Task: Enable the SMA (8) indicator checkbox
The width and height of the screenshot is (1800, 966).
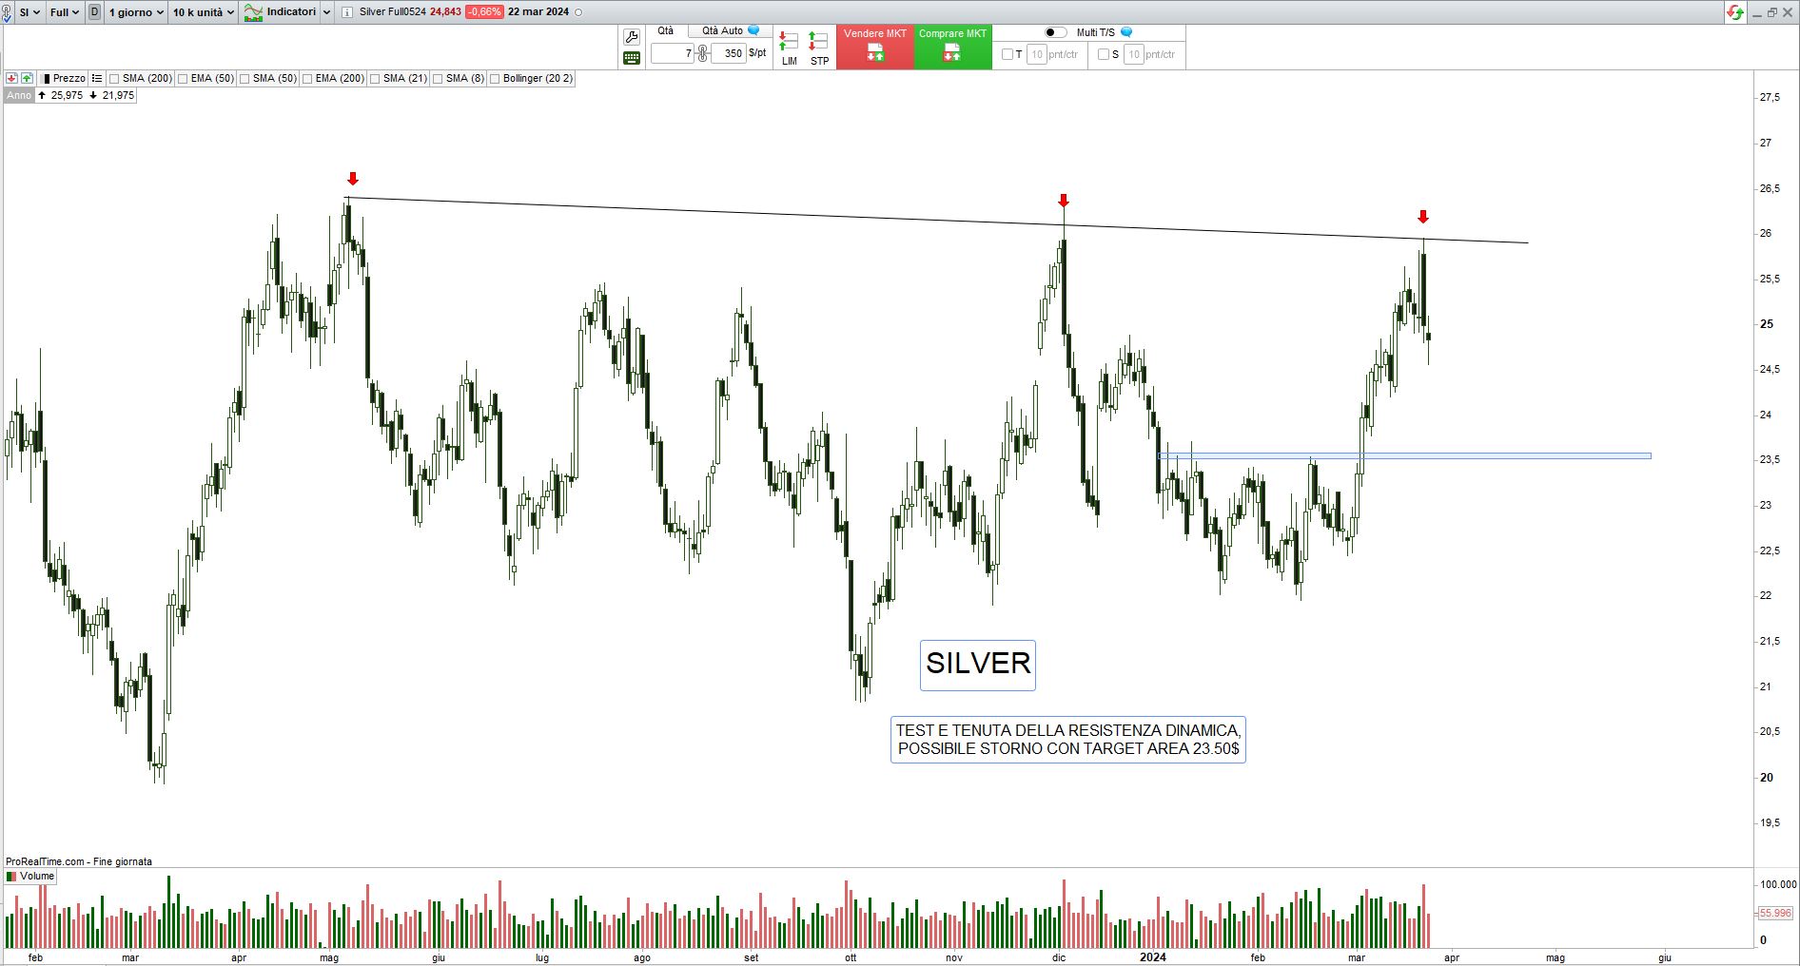Action: click(x=438, y=79)
